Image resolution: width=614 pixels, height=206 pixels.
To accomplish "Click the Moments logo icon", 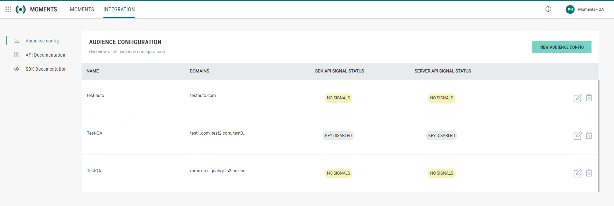I will pos(21,9).
